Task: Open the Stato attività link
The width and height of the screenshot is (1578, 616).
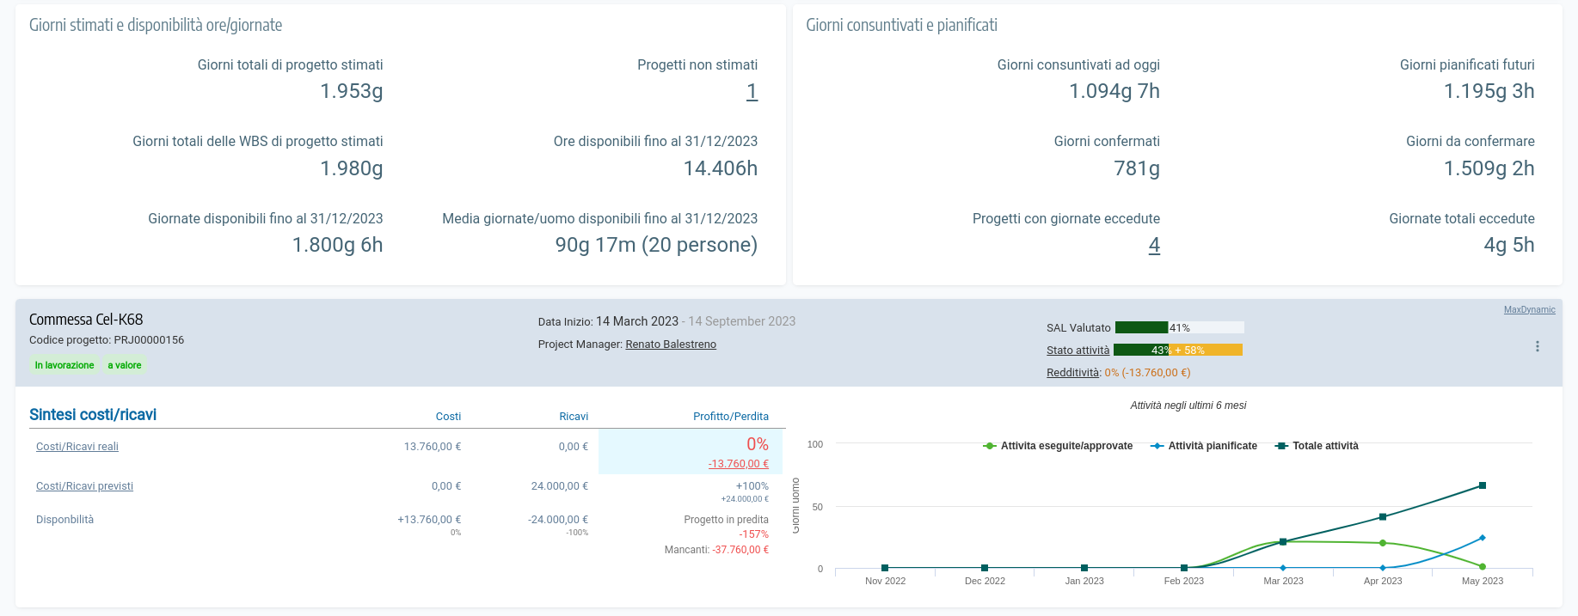Action: pyautogui.click(x=1078, y=351)
